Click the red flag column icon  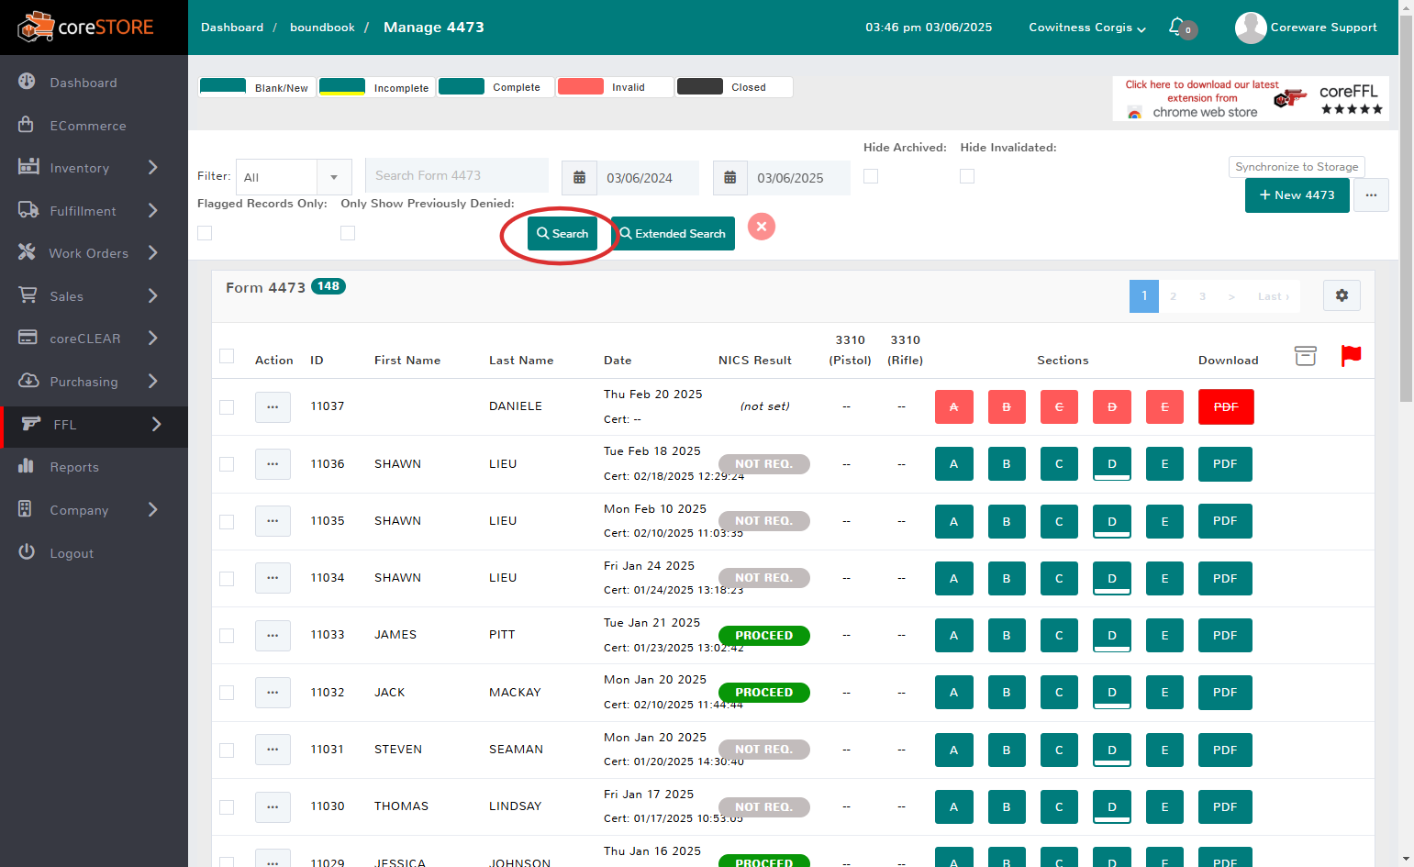(x=1351, y=356)
